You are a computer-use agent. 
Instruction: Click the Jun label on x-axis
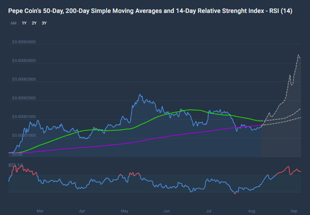point(166,211)
